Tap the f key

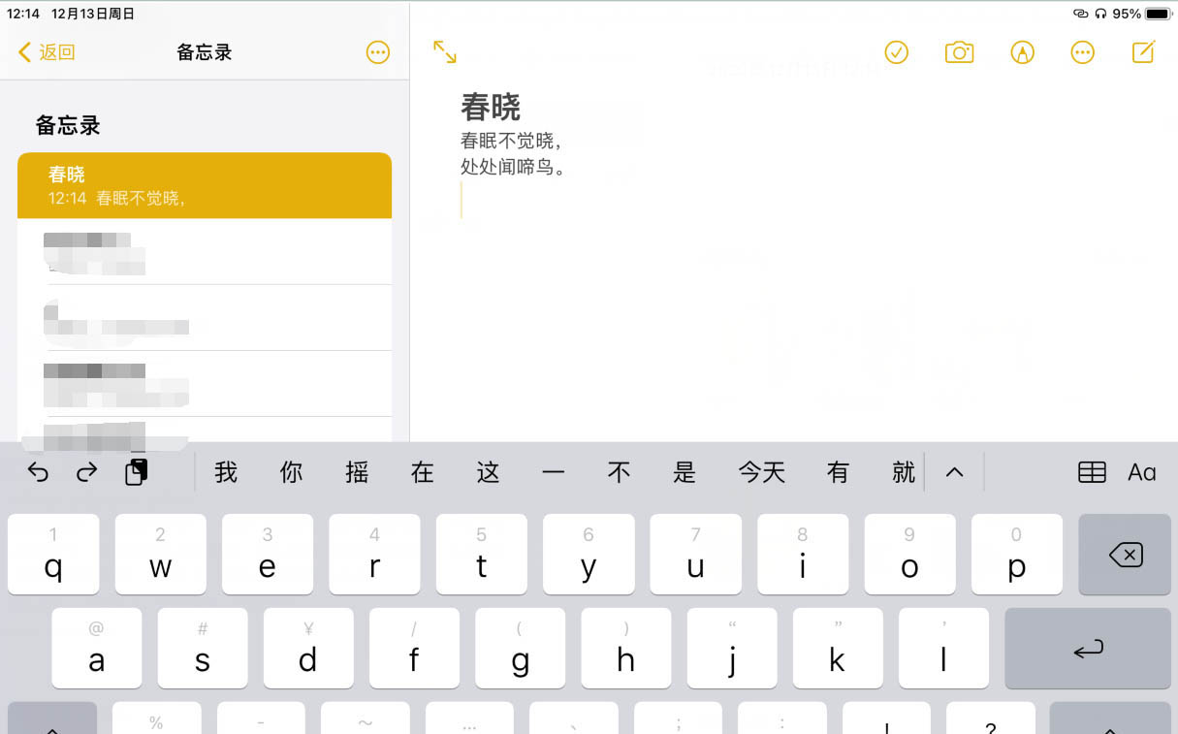point(414,648)
